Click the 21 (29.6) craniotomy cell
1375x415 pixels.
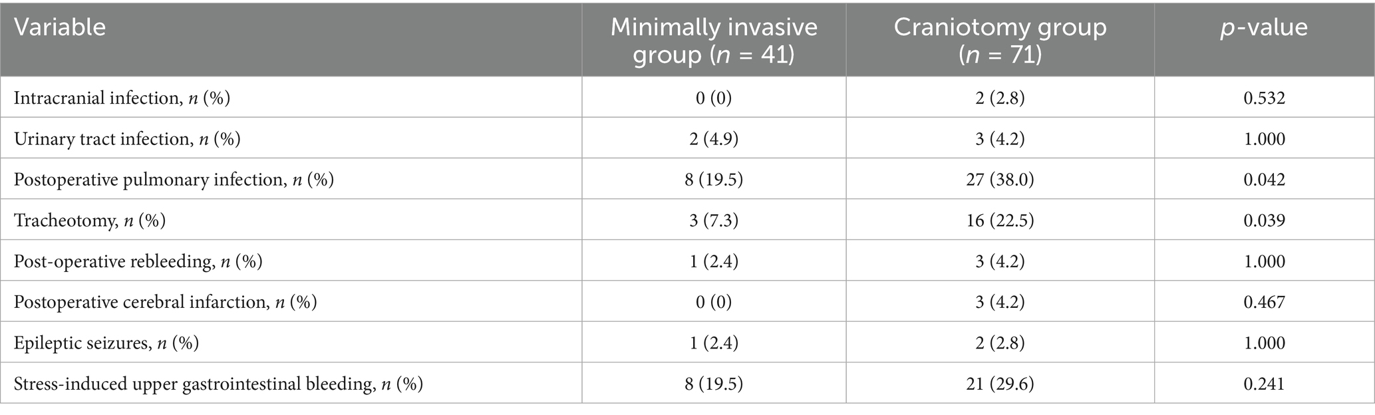pos(1000,384)
